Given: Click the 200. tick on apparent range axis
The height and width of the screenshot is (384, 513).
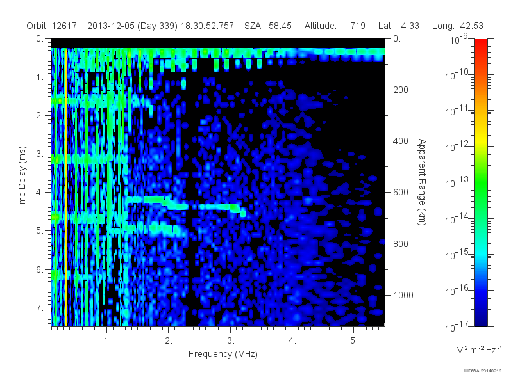Looking at the screenshot, I should (402, 90).
